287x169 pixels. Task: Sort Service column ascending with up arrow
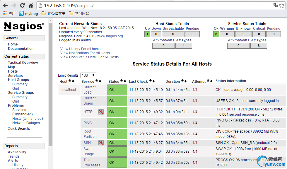click(x=97, y=81)
